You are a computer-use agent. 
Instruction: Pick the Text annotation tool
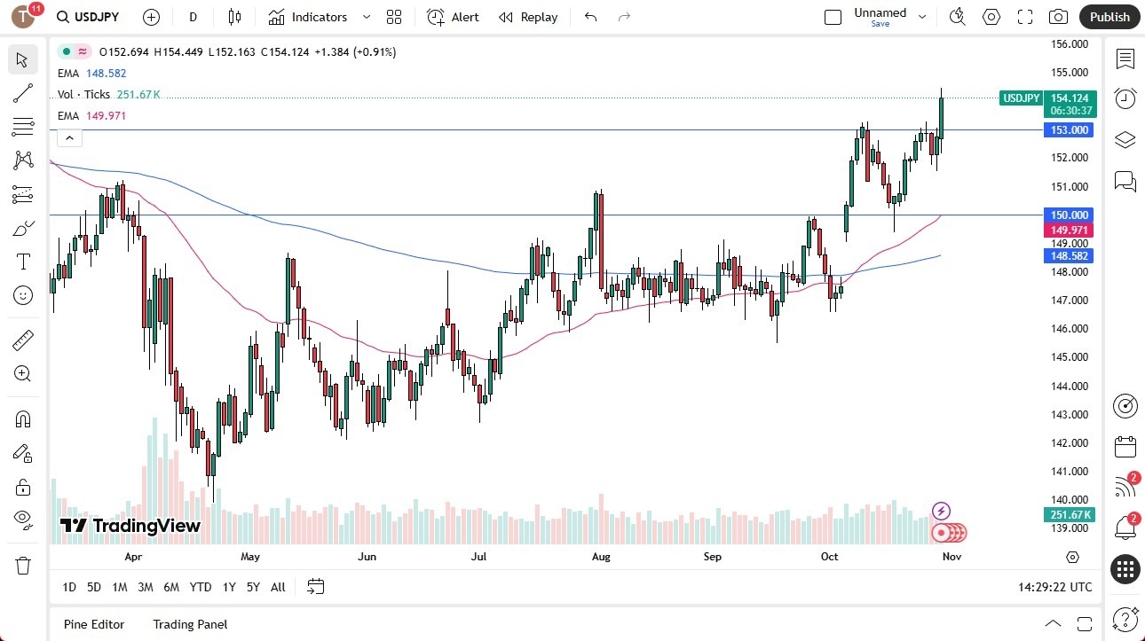click(23, 261)
